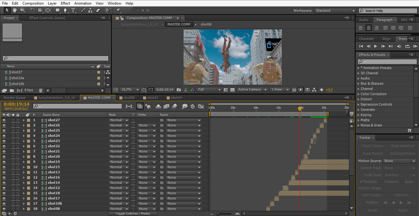Expand the shot23 layer properties
Viewport: 419px width, 216px height.
point(24,141)
